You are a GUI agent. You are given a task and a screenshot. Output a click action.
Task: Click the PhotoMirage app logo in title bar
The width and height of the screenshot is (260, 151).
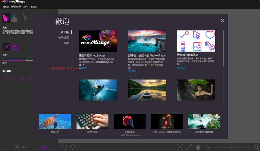click(14, 2)
